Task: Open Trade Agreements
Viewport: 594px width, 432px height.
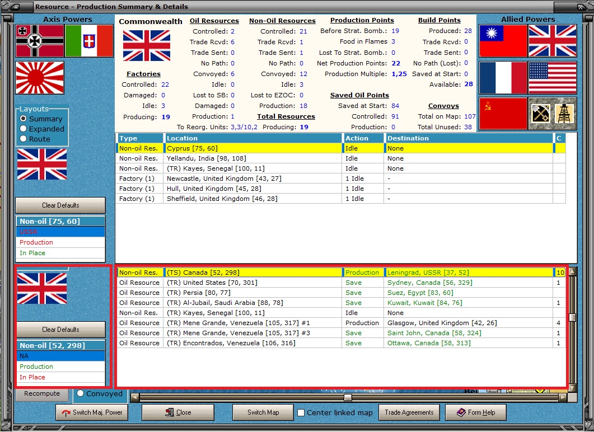Action: [409, 412]
